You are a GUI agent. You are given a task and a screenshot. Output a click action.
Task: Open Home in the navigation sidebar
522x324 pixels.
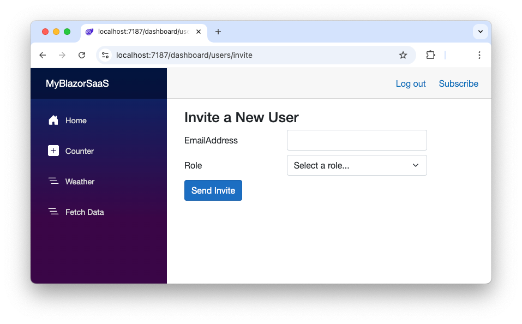76,121
